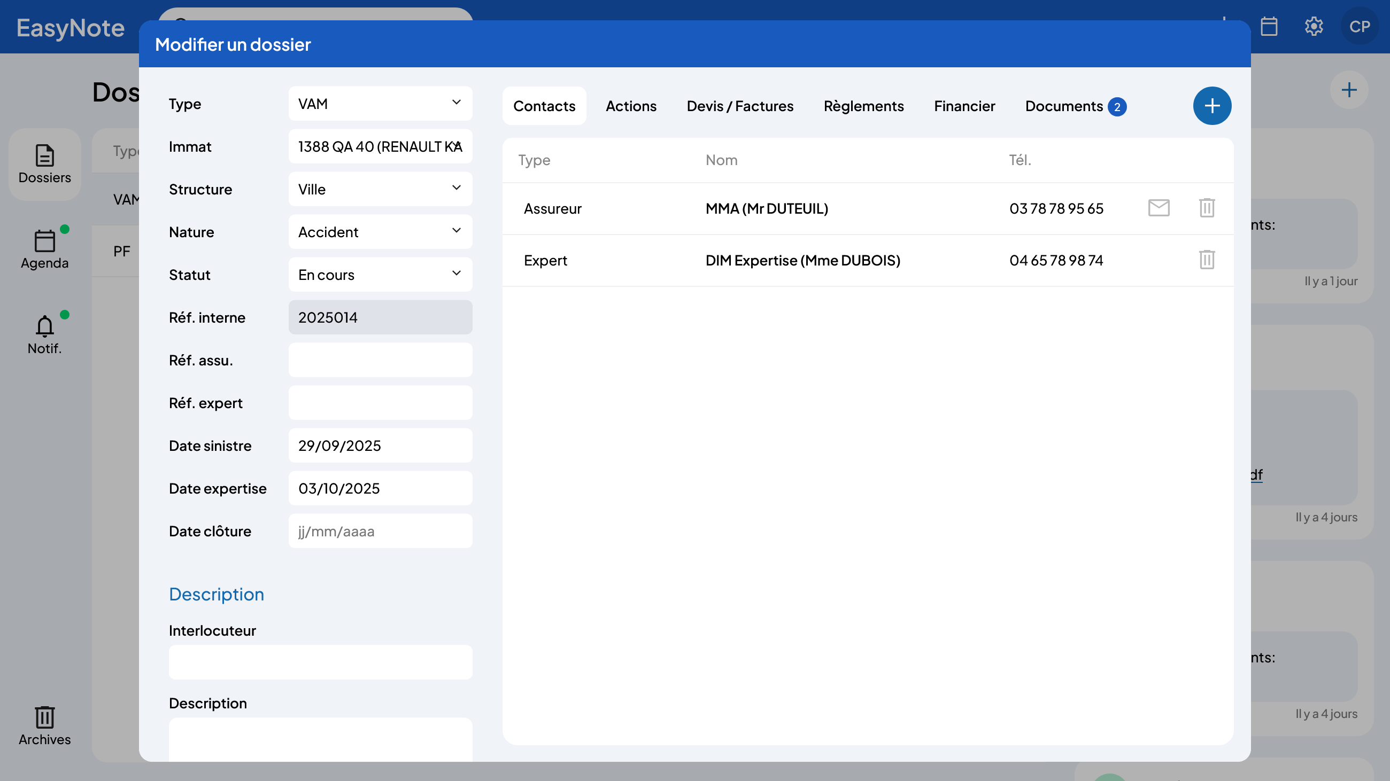The height and width of the screenshot is (781, 1390).
Task: Open the CP user avatar menu
Action: click(1358, 26)
